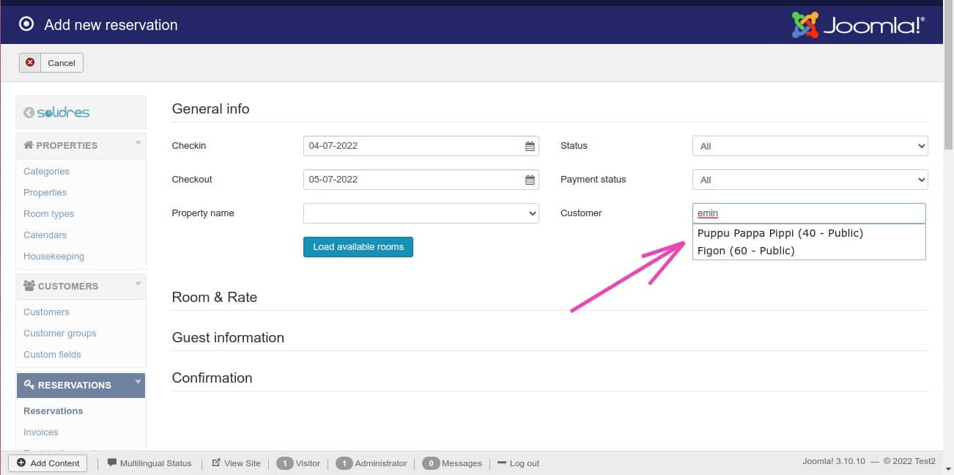This screenshot has width=954, height=475.
Task: Click the Joomla logo
Action: click(858, 25)
